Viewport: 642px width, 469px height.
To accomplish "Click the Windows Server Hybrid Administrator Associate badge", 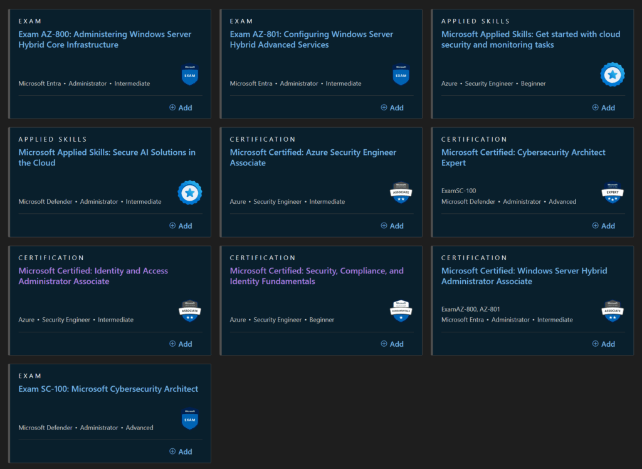I will coord(612,311).
